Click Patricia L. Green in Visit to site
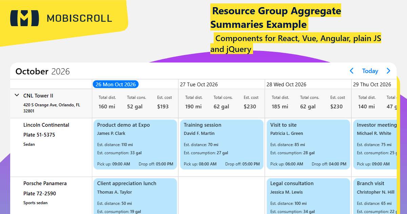Viewport: 407px width, 214px height. (287, 133)
